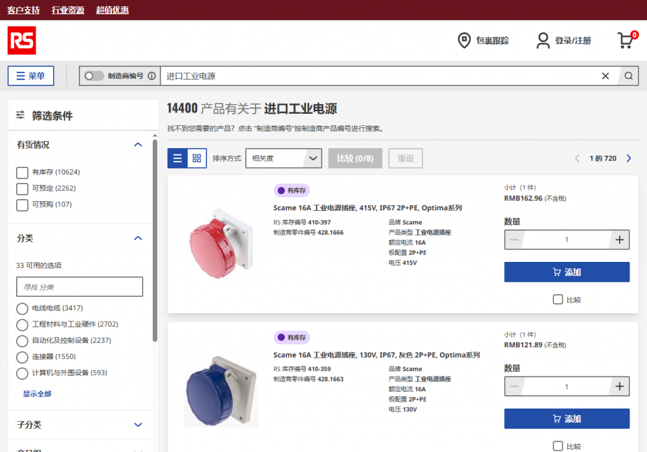Toggle the 制造商编号 search switch

(x=94, y=76)
